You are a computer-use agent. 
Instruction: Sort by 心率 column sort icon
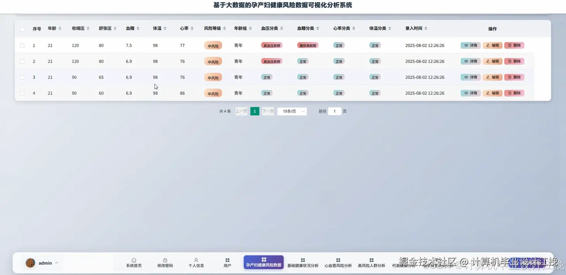[192, 29]
